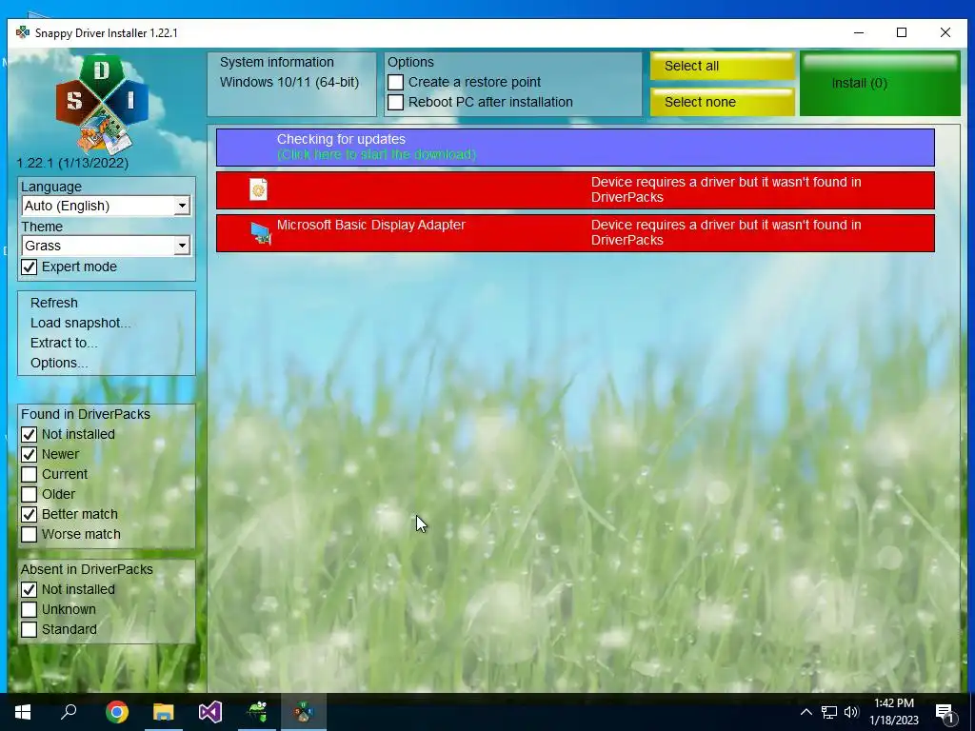Click the Select all button
The height and width of the screenshot is (731, 975).
tap(723, 66)
